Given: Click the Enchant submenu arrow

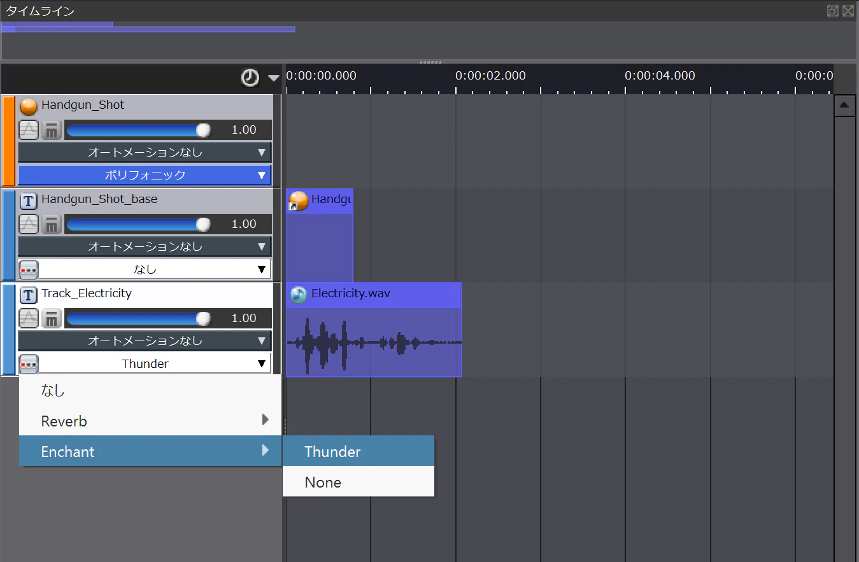Looking at the screenshot, I should [x=265, y=451].
